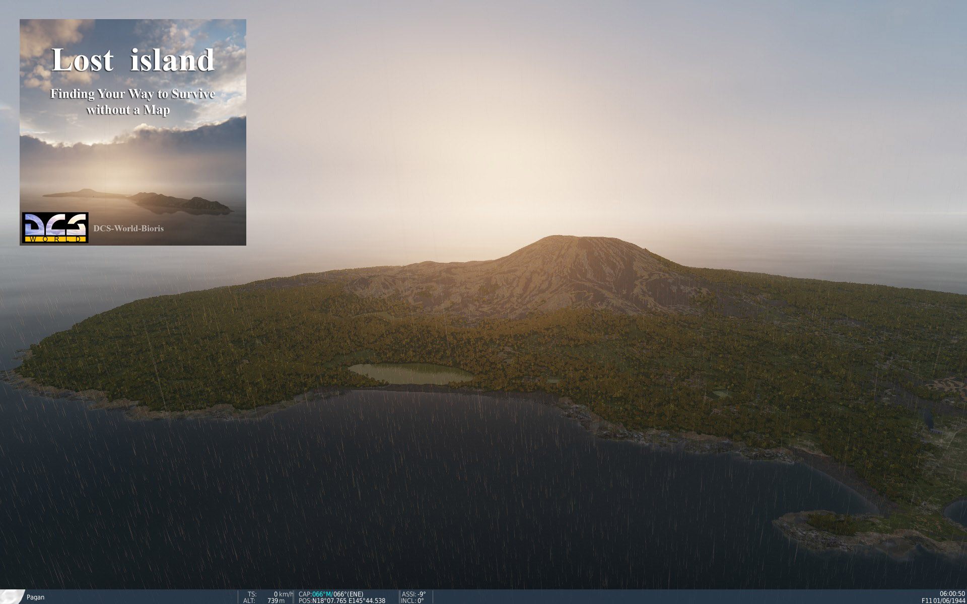Screen dimensions: 967x604
Task: Click the 'Finding Your Way to Survive' subtitle
Action: 132,94
